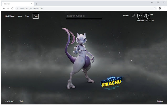Viewport: 168px width, 105px height.
Task: Reload the page with the refresh icon
Action: pos(12,8)
